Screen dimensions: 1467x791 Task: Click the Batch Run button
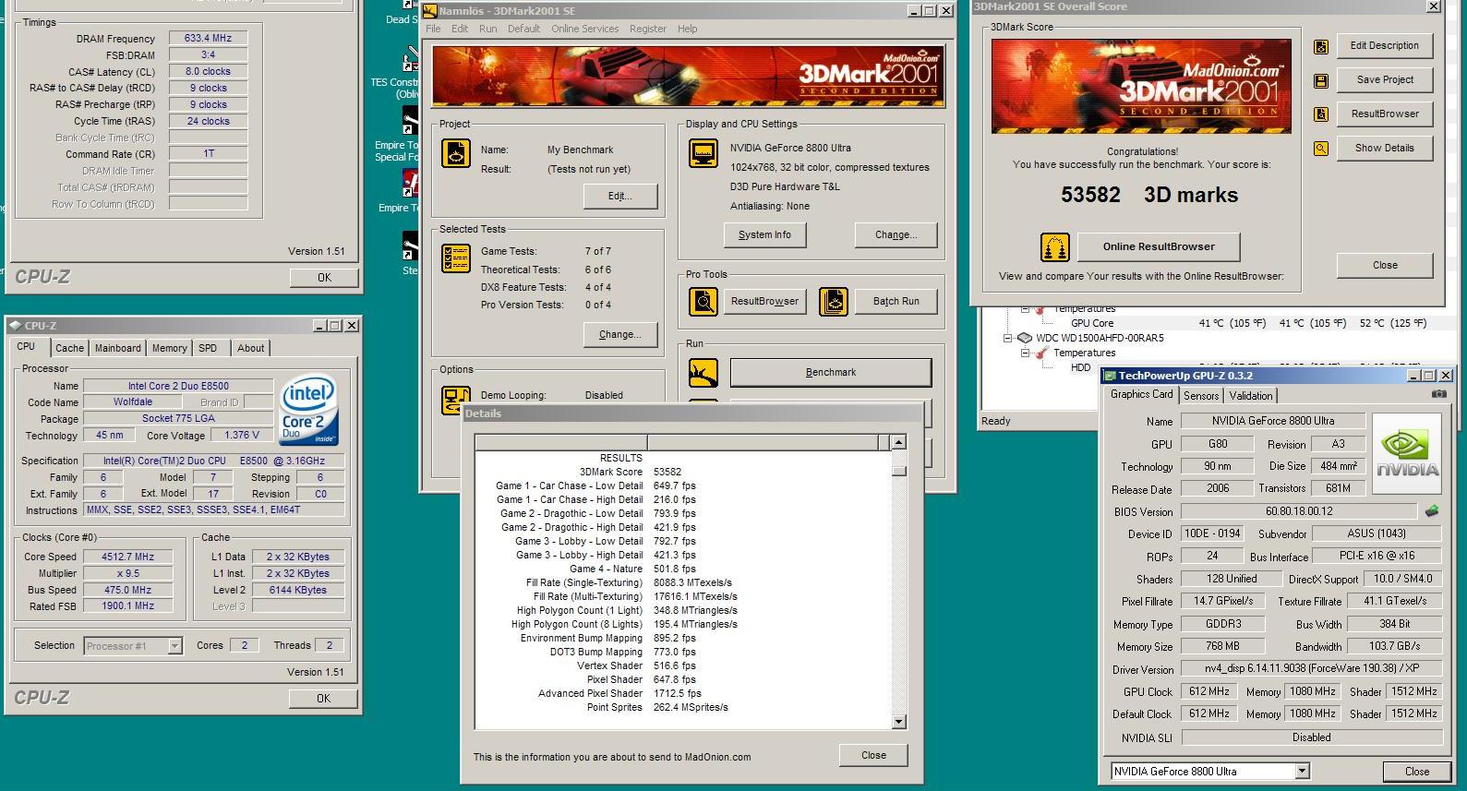(x=896, y=301)
